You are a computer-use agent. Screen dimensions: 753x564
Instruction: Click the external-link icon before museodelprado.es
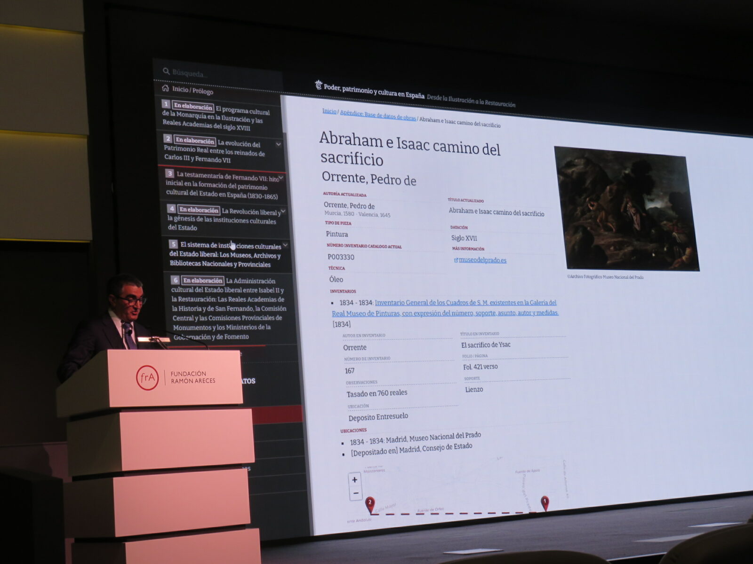[456, 260]
